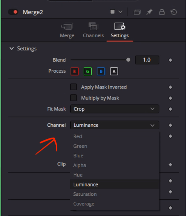The image size is (186, 216).
Task: Choose Alpha from channel list
Action: 115,165
